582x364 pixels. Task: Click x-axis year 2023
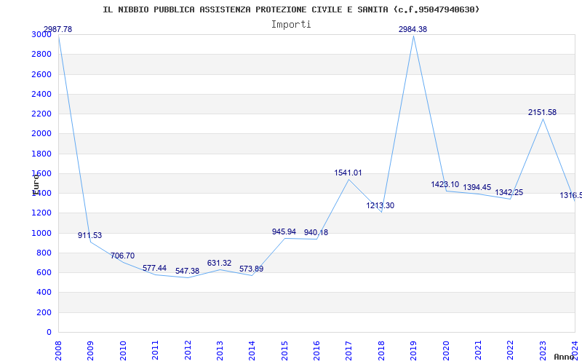(543, 350)
